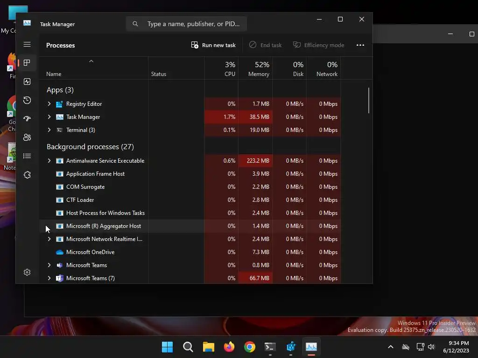Open Task Manager settings gear
478x358 pixels.
tap(27, 272)
